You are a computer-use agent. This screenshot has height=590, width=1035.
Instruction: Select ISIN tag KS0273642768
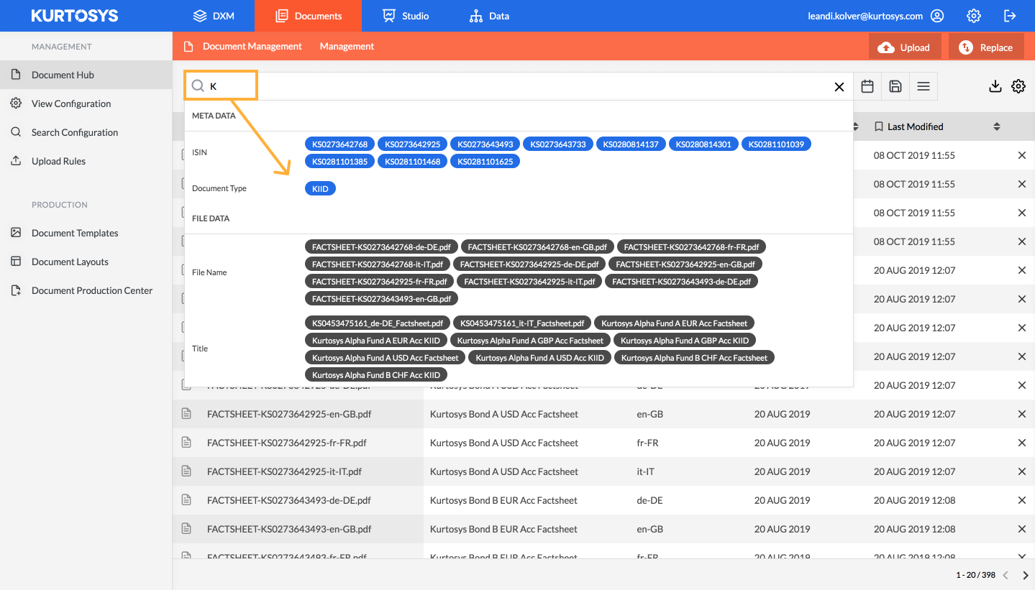pyautogui.click(x=339, y=144)
